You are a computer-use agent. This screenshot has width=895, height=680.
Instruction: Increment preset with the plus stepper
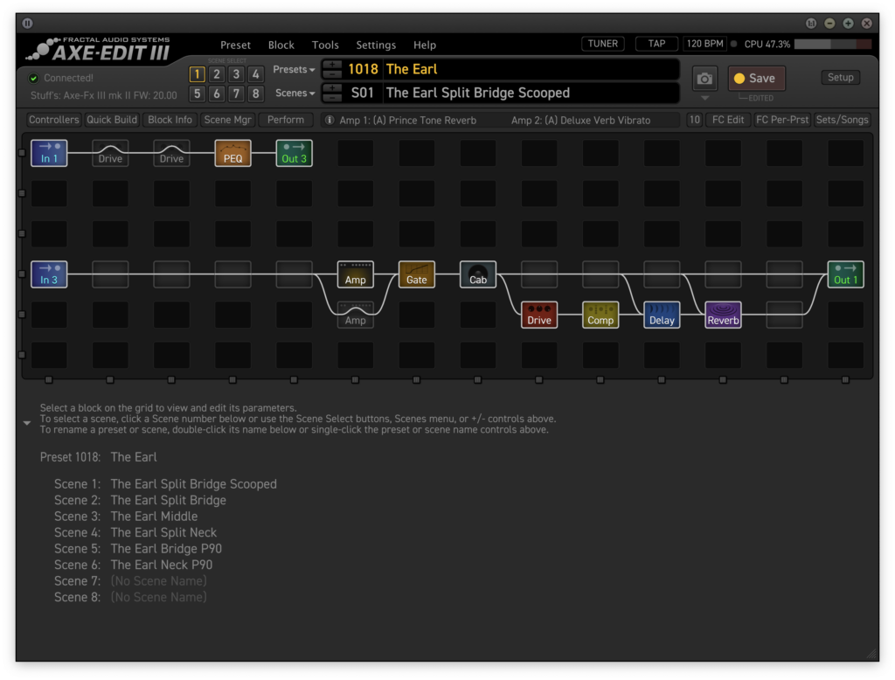click(x=332, y=65)
